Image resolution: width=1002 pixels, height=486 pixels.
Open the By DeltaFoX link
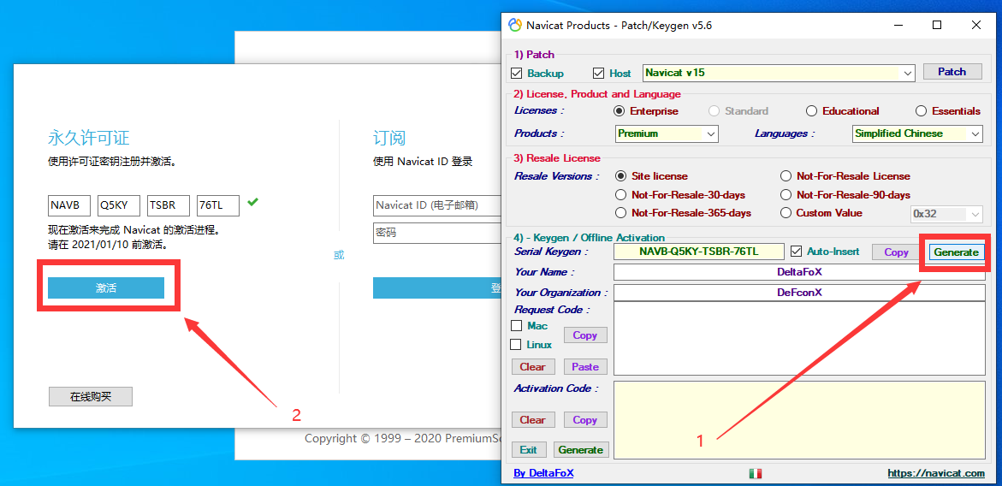pos(543,473)
